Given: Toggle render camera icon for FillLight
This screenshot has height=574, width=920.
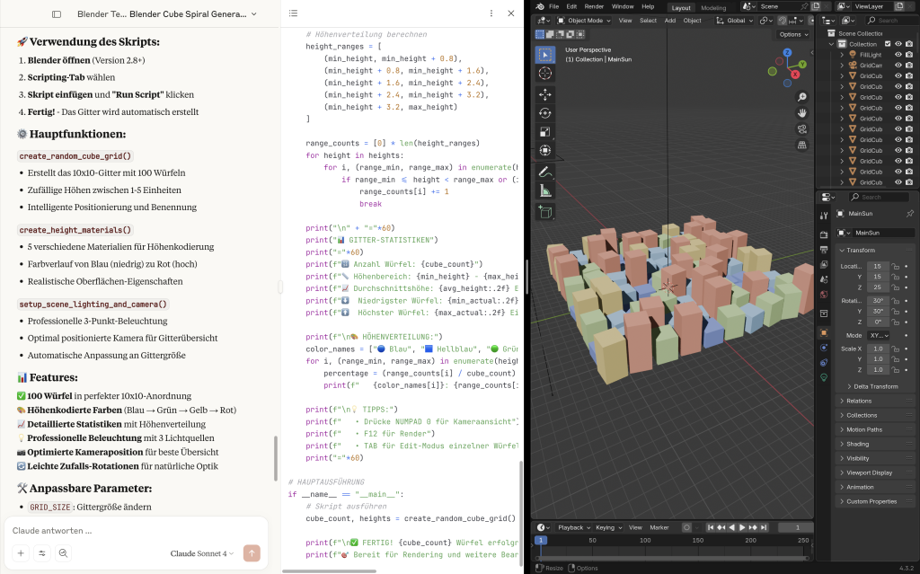Looking at the screenshot, I should click(909, 55).
